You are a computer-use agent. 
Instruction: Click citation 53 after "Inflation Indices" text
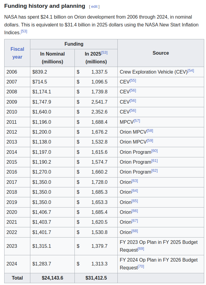click(24, 31)
